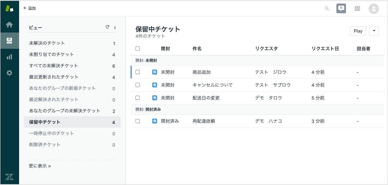
Task: Open the Reporting bar chart icon
Action: pos(10,57)
